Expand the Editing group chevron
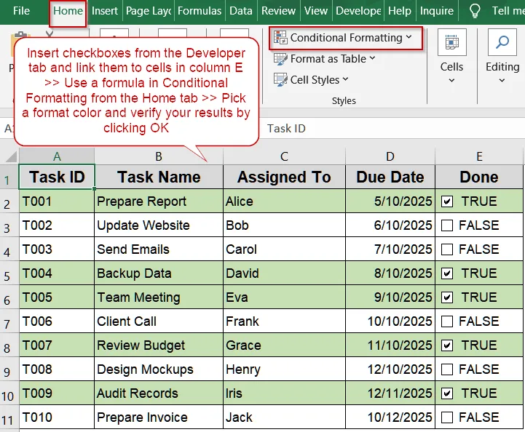This screenshot has width=525, height=432. [x=502, y=81]
